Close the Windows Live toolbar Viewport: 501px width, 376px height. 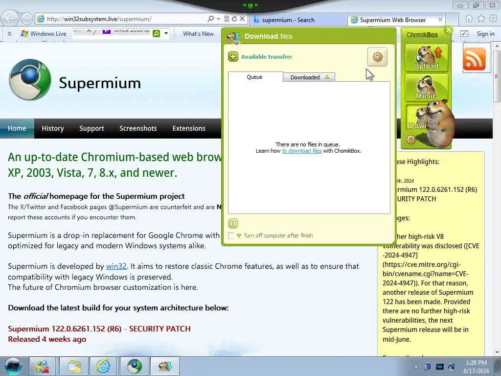[9, 34]
